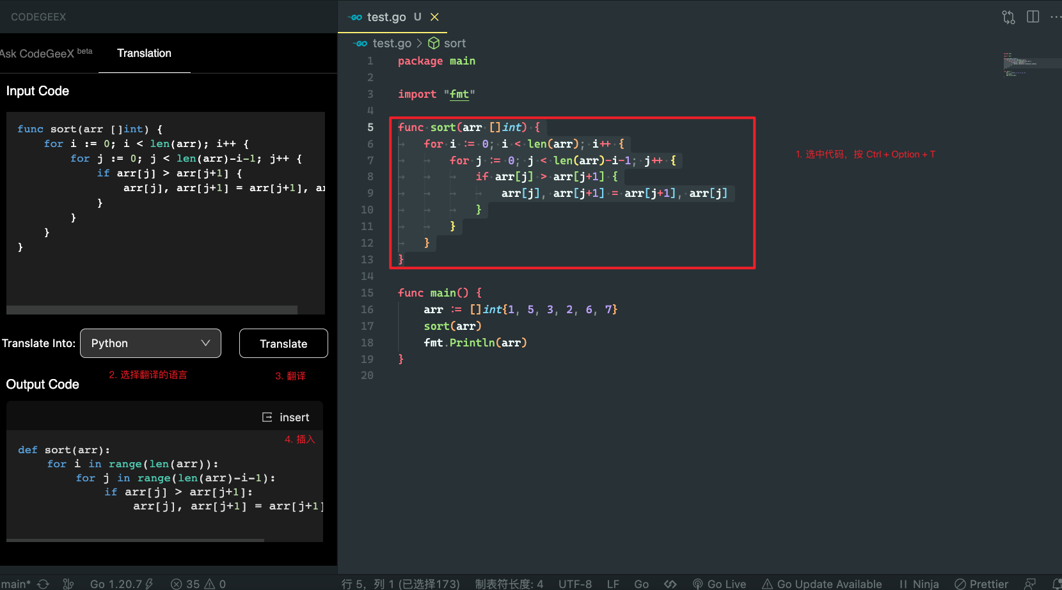Toggle the Ninja mode status item
This screenshot has width=1062, height=590.
pos(919,584)
